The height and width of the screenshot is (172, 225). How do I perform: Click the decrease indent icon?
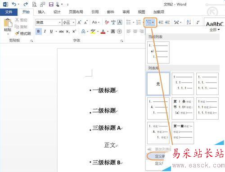pyautogui.click(x=161, y=23)
